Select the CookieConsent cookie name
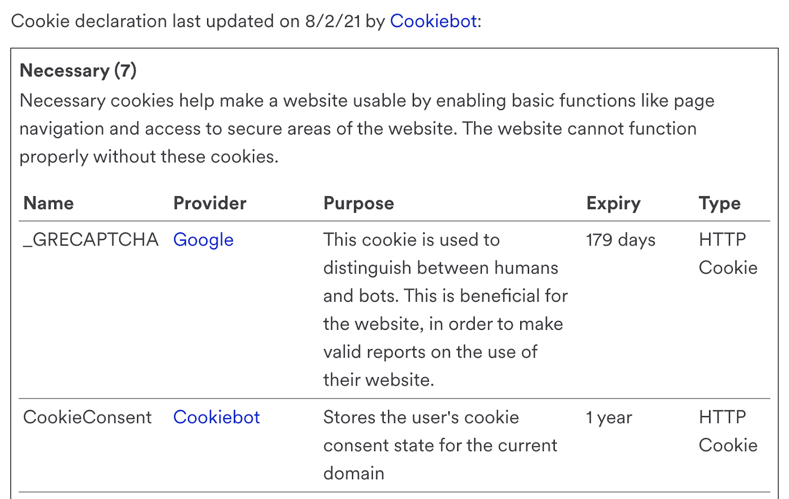This screenshot has width=789, height=499. point(87,417)
